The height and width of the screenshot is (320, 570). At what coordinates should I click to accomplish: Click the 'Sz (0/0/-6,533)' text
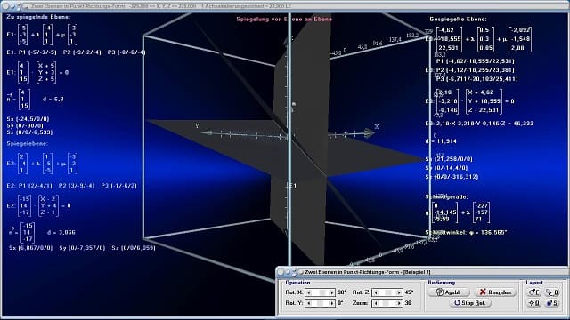coord(29,132)
